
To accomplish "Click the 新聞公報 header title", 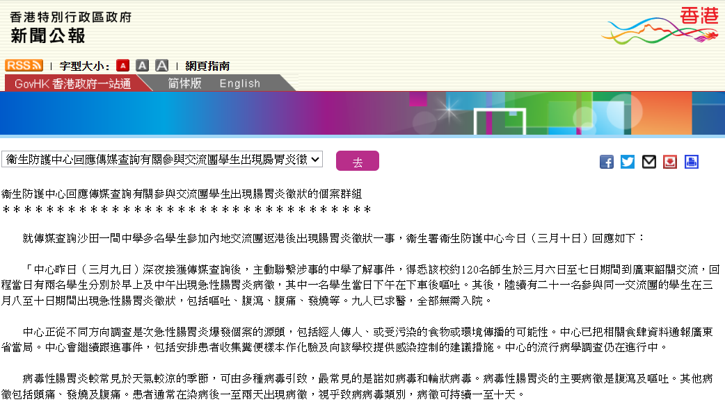I will click(48, 35).
